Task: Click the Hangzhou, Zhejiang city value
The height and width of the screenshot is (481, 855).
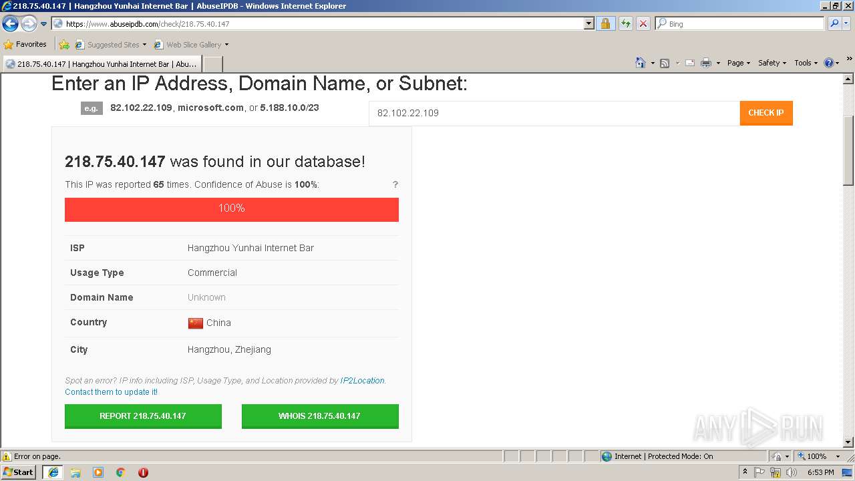Action: click(229, 349)
